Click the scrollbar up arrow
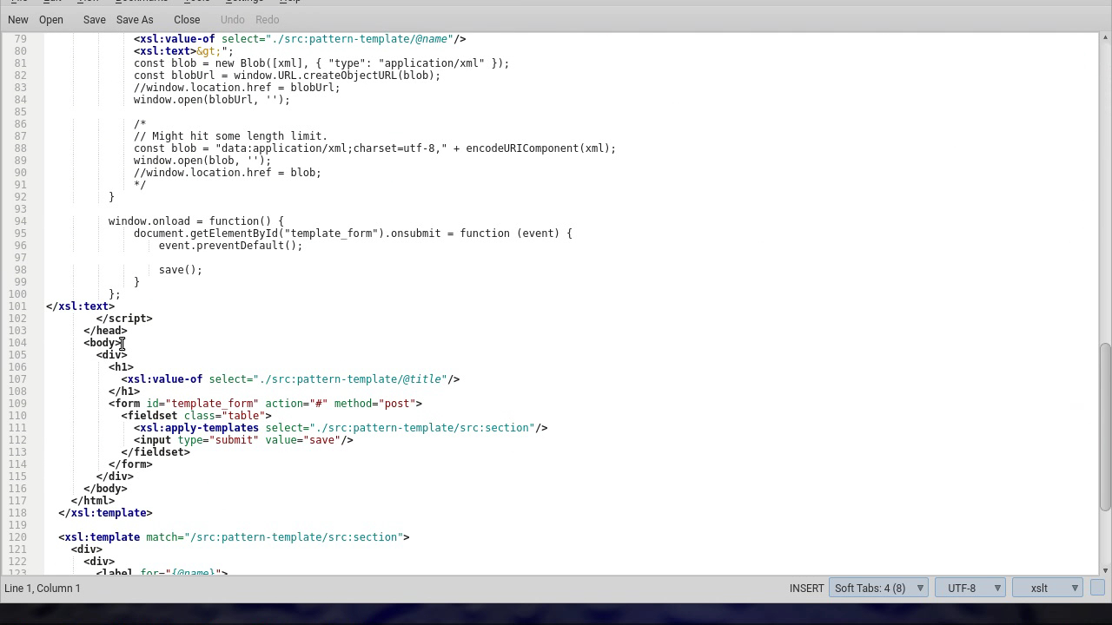Viewport: 1112px width, 625px height. tap(1105, 37)
